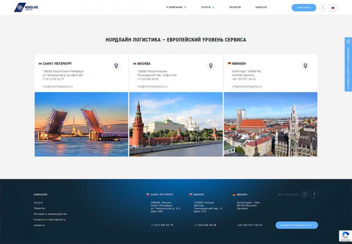Open the side tab Отправить запрос в компанию
Image resolution: width=352 pixels, height=244 pixels.
coord(348,64)
